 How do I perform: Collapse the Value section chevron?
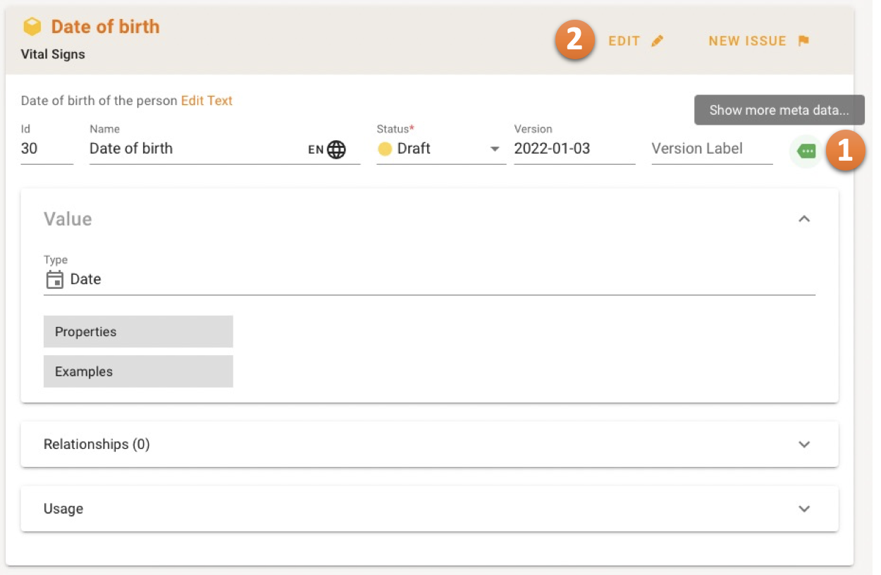click(804, 219)
